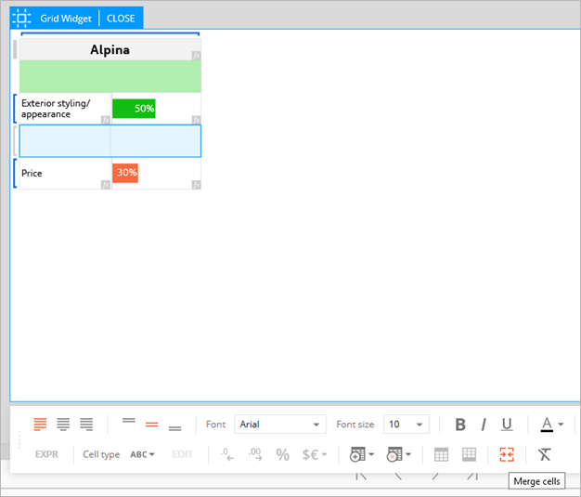This screenshot has height=497, width=581.
Task: Click fx marker on Exterior styling cell
Action: point(106,120)
